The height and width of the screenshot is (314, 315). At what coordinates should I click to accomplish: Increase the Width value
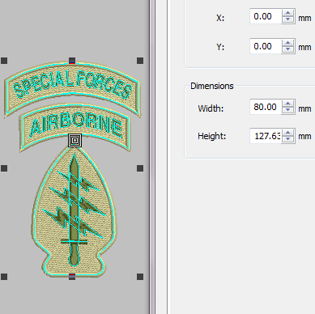tap(288, 104)
